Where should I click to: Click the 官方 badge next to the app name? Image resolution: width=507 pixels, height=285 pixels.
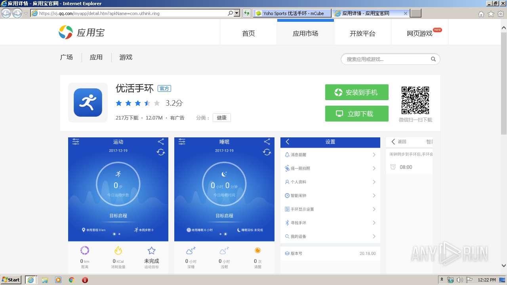(164, 89)
